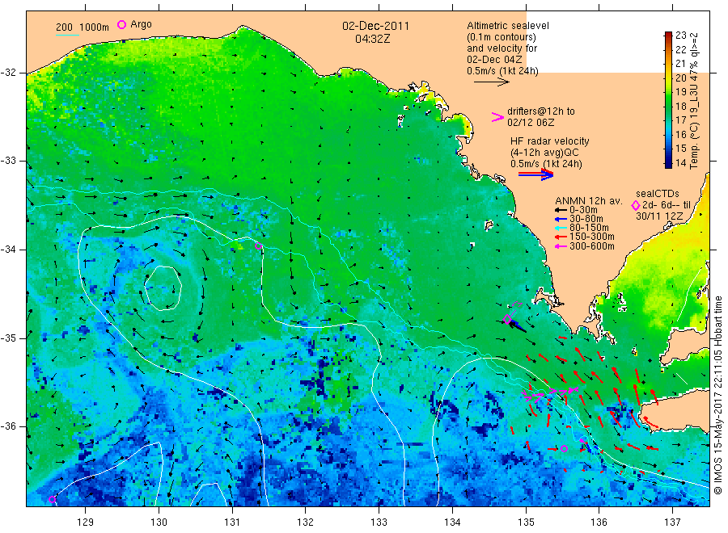Screen dimensions: 728x533
Task: Click the '131' longitude axis label
Action: 232,523
